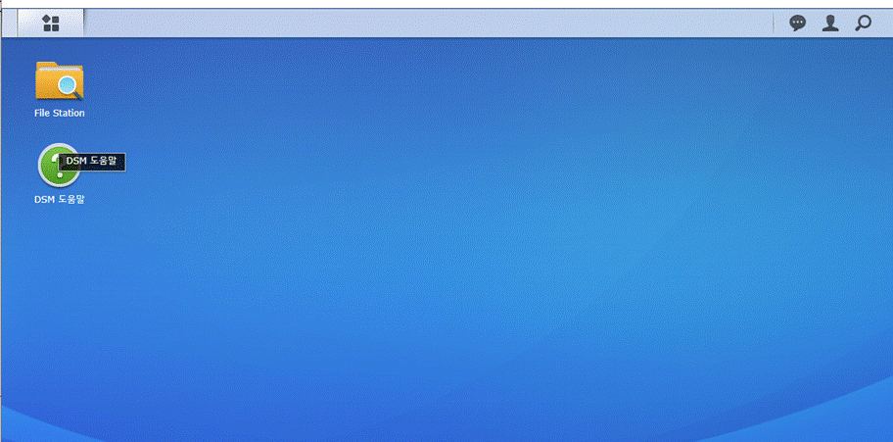Click the File Station desktop label

pyautogui.click(x=59, y=113)
